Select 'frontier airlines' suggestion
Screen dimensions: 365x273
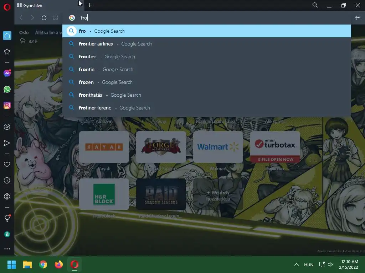(207, 44)
